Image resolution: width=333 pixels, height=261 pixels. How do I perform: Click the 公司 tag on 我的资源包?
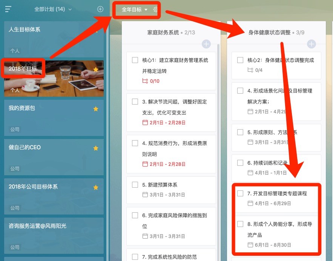point(15,129)
